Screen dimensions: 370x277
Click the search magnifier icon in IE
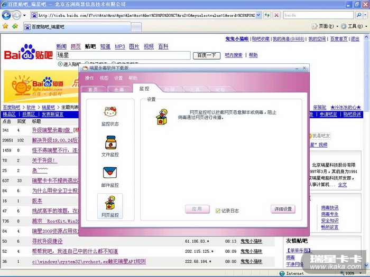pyautogui.click(x=359, y=15)
